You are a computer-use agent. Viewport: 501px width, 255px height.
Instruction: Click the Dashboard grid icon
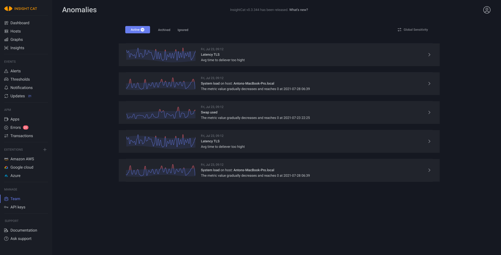pos(6,23)
